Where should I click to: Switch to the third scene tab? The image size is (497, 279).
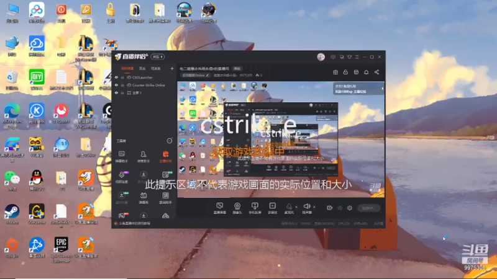pyautogui.click(x=156, y=69)
